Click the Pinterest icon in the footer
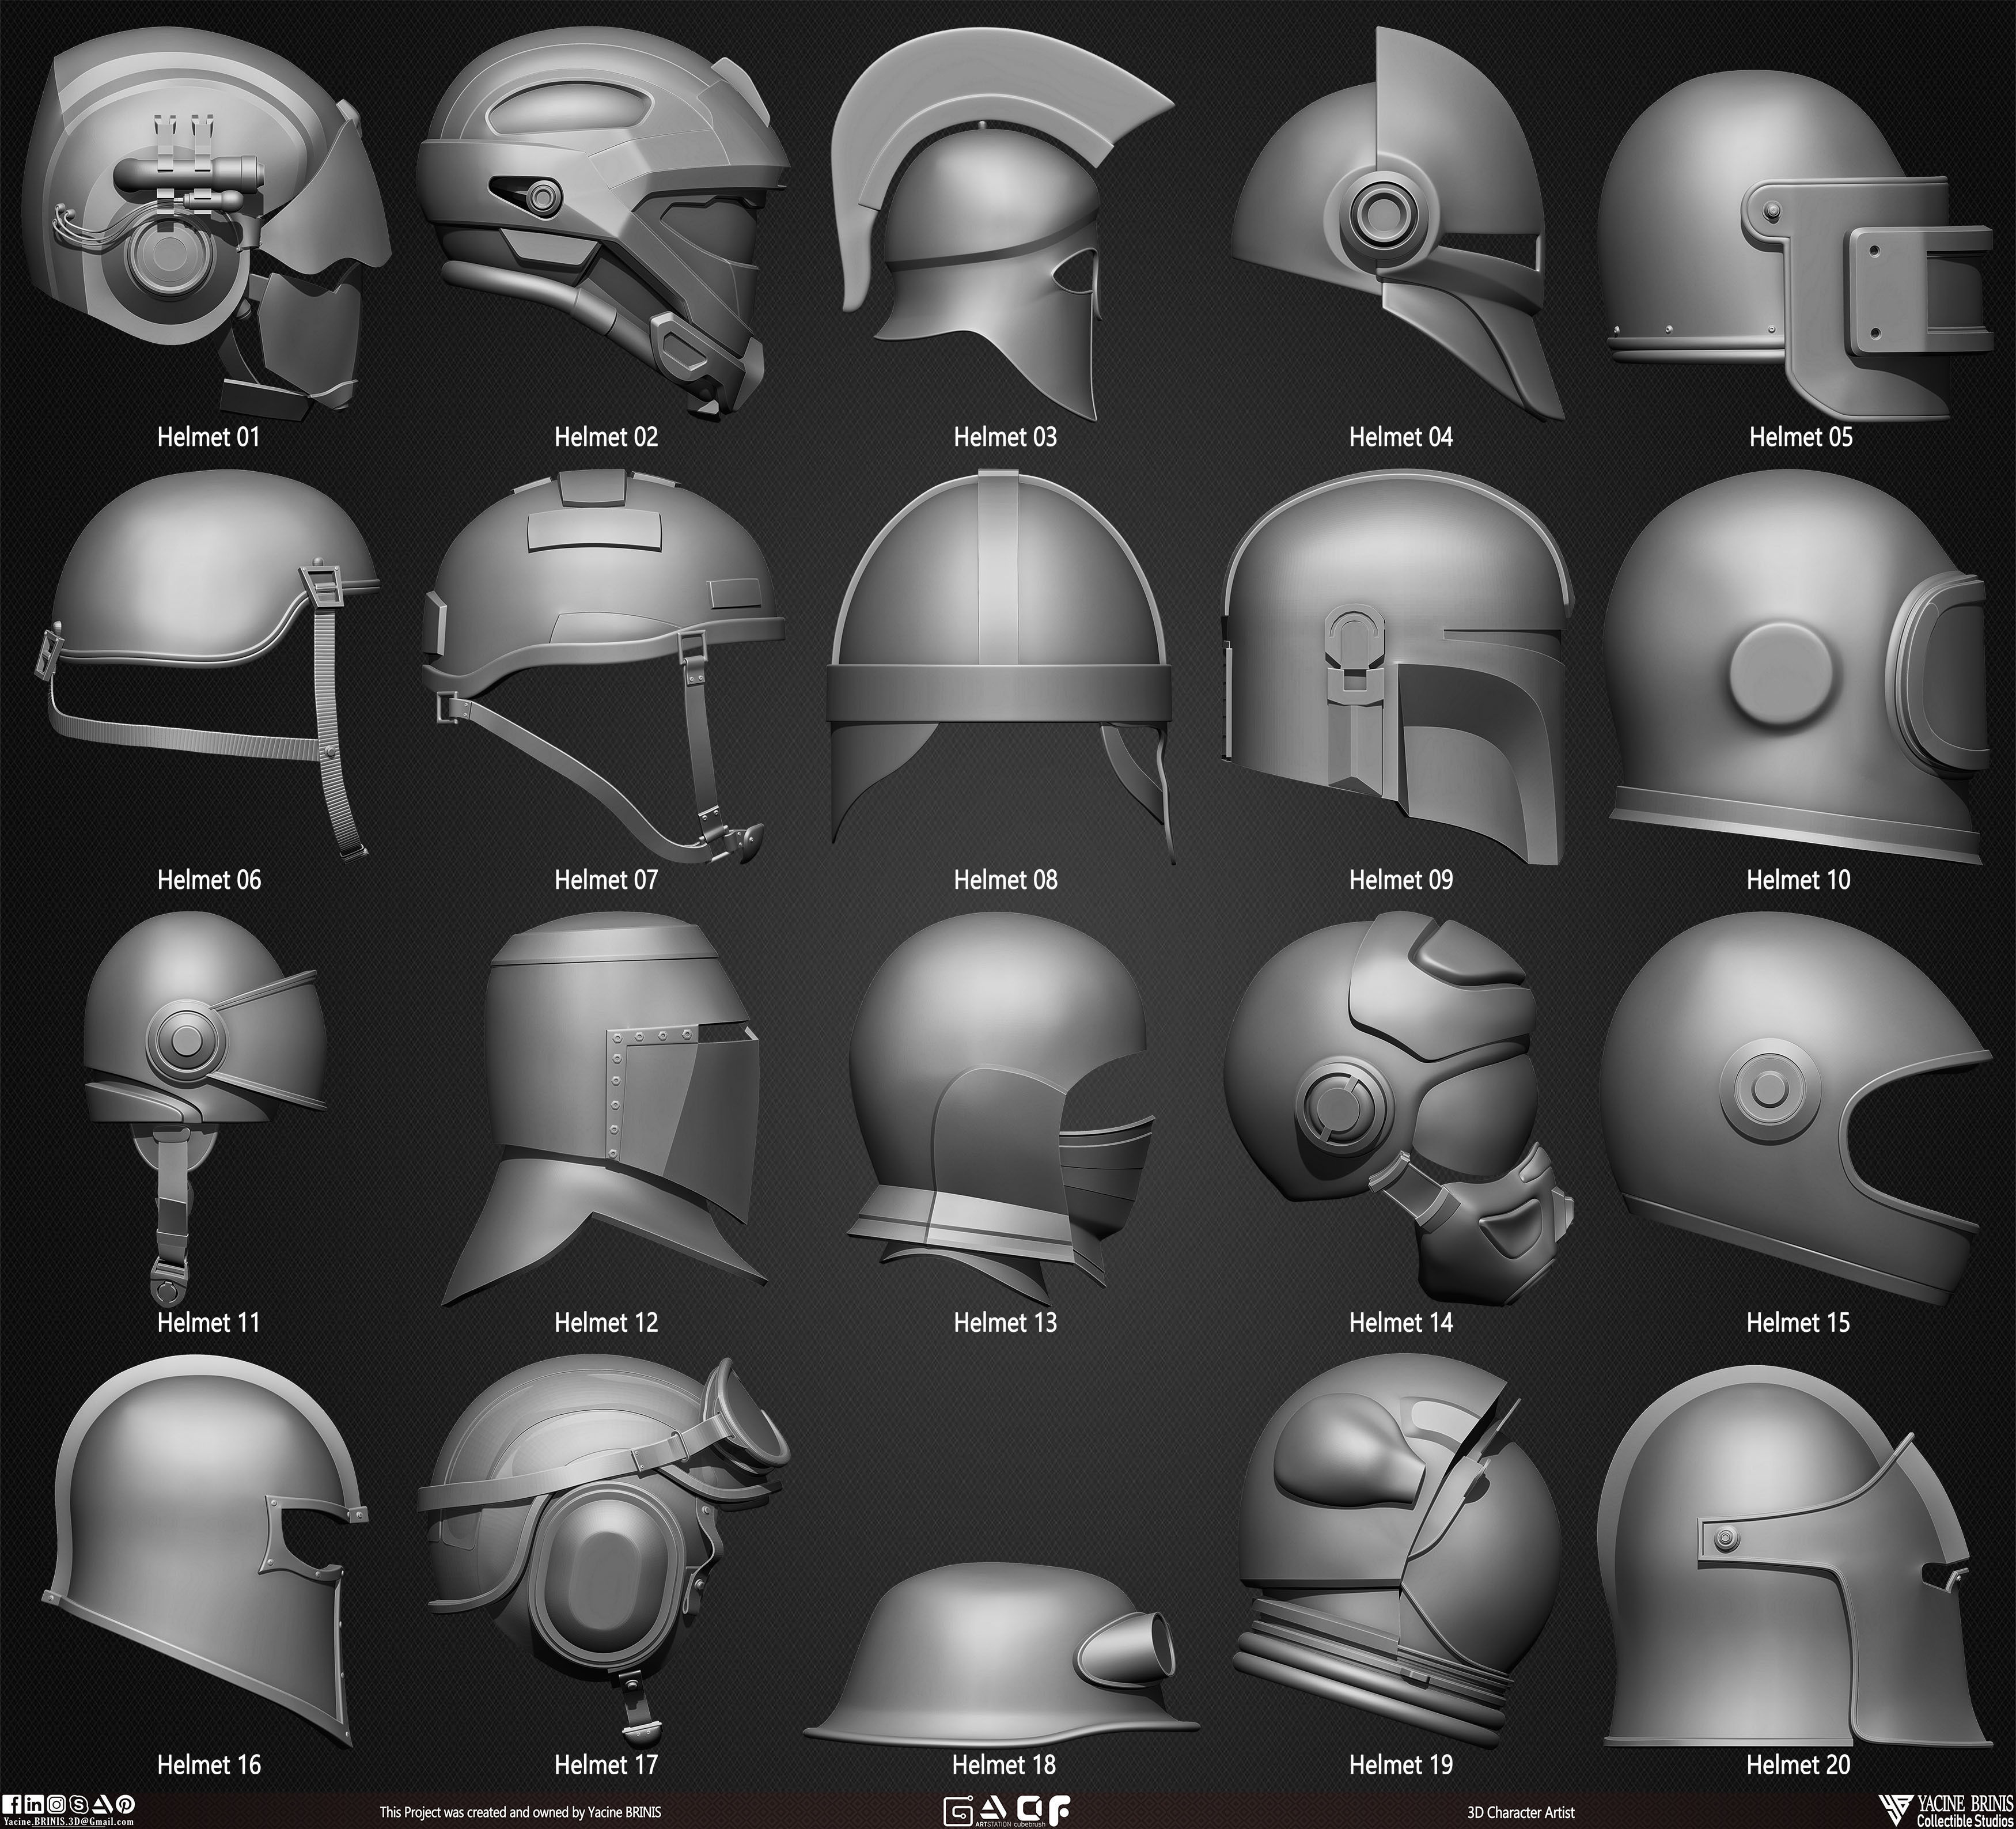 pyautogui.click(x=126, y=1804)
